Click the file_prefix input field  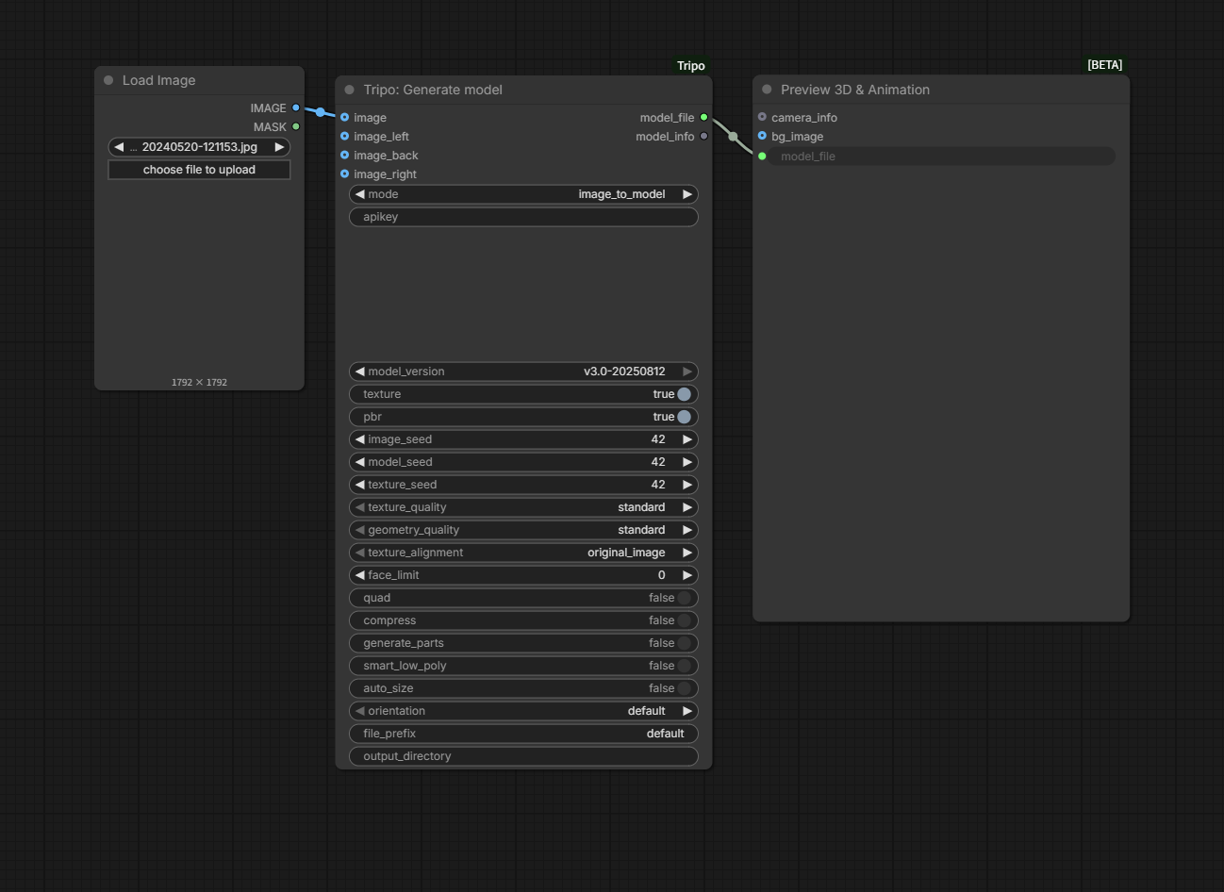tap(523, 734)
